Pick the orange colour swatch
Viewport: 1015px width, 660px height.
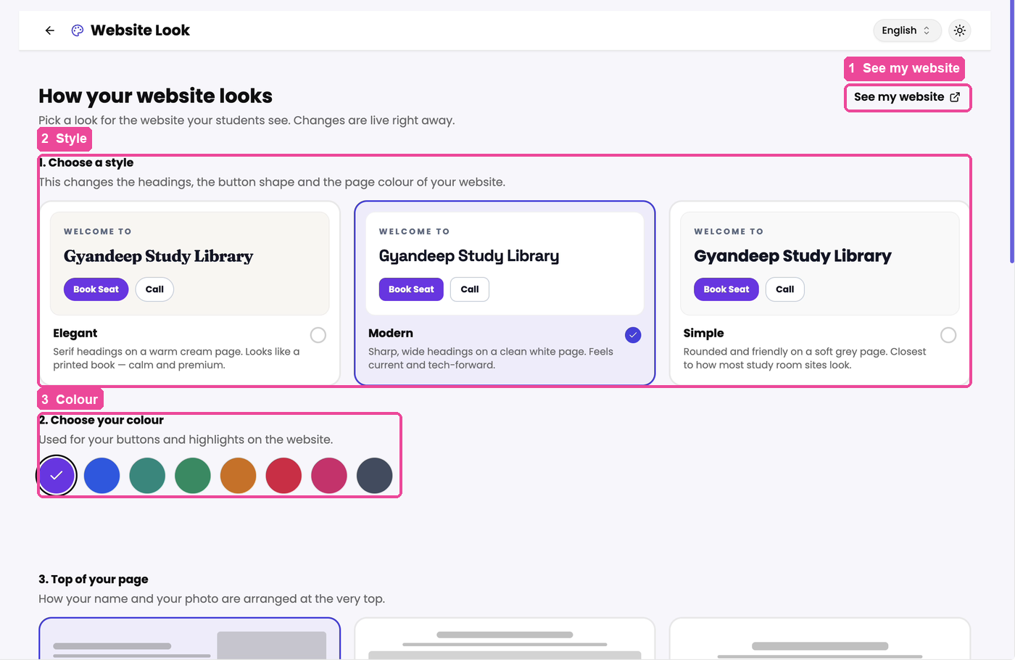[239, 476]
